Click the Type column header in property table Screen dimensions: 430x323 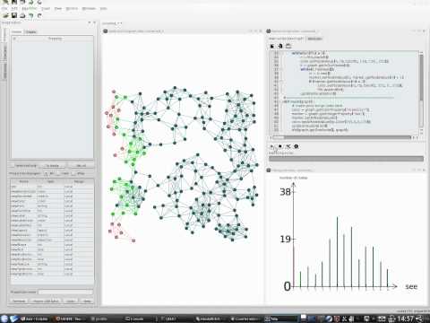50,181
